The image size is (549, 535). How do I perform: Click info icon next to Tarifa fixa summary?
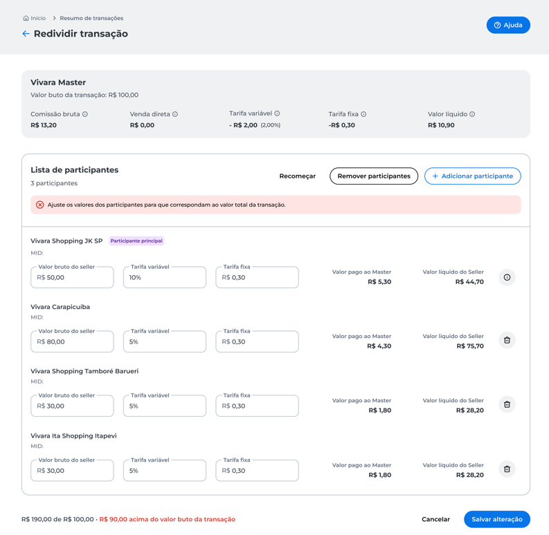[363, 114]
